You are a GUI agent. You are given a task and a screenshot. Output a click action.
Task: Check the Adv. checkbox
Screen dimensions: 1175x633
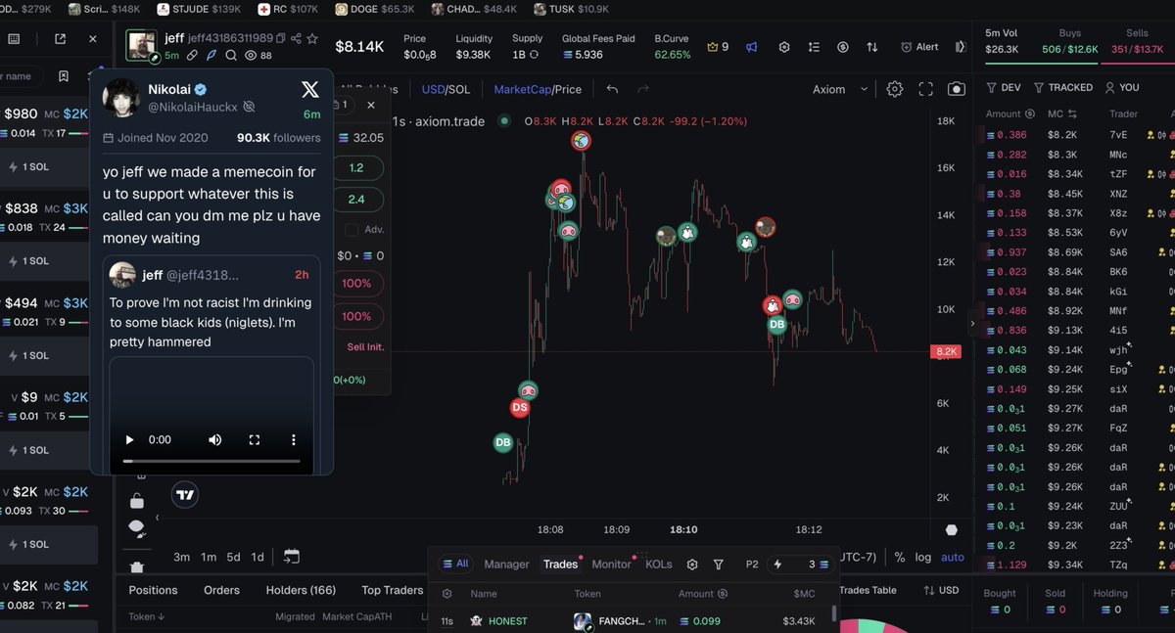pyautogui.click(x=352, y=229)
